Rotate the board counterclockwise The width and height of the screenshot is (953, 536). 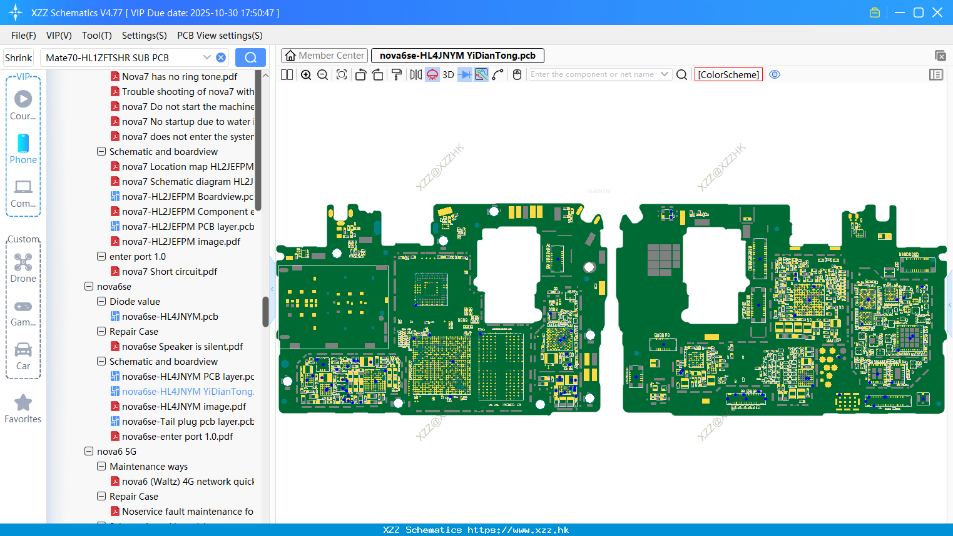361,74
